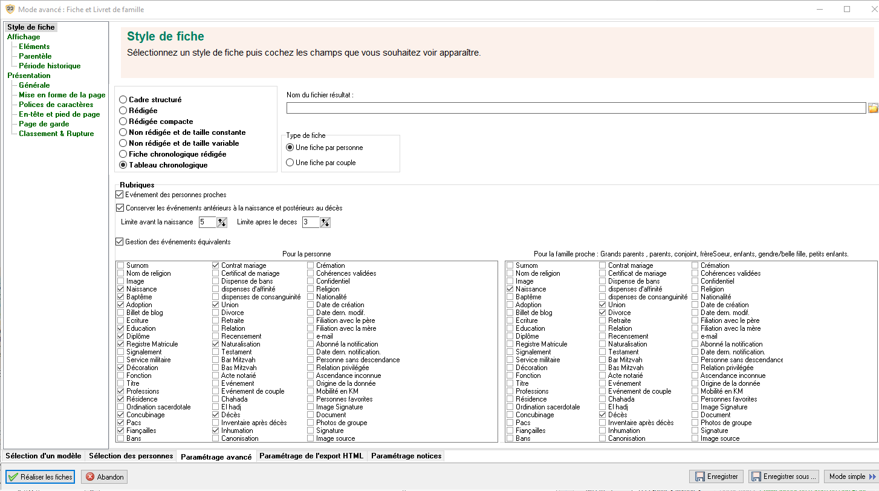Image resolution: width=879 pixels, height=491 pixels.
Task: Switch to the Sélection des personnes tab
Action: (131, 456)
